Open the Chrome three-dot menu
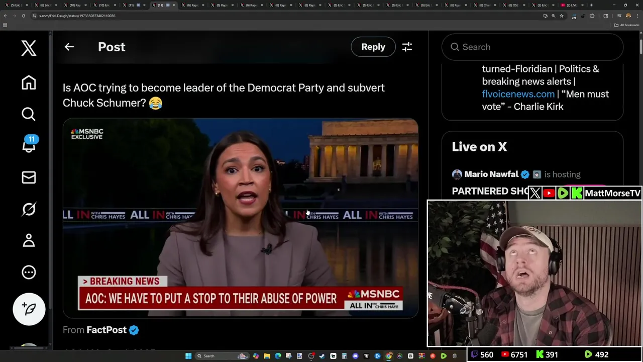643x362 pixels. (637, 16)
